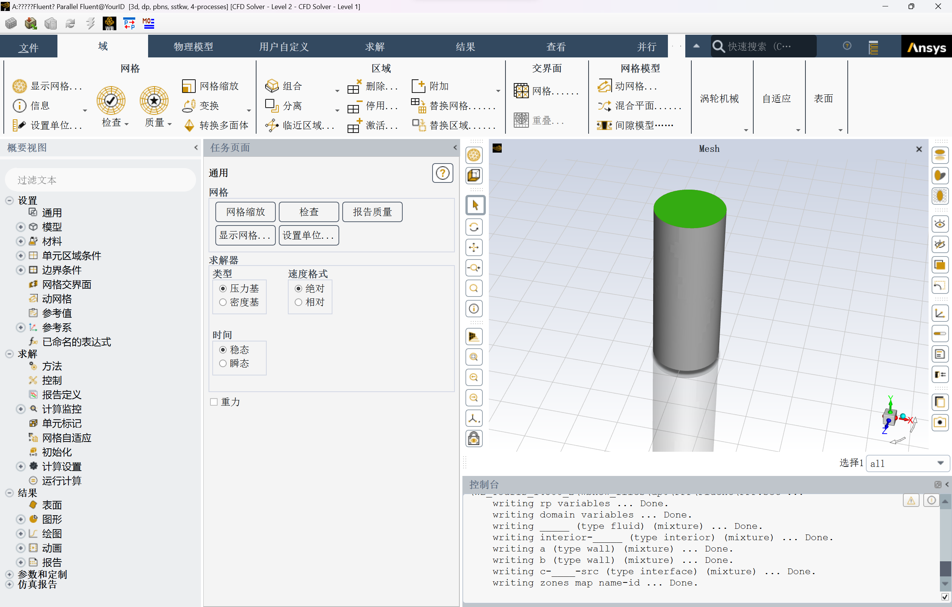Click the 网格缩放 button in the task page

pos(246,212)
